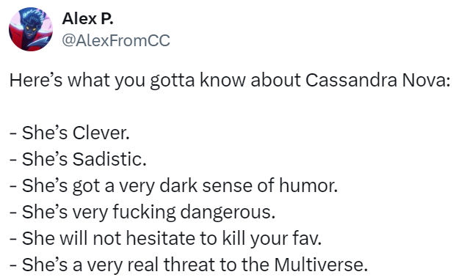Select the "She's Clever." bullet line
The height and width of the screenshot is (280, 467).
pyautogui.click(x=70, y=133)
